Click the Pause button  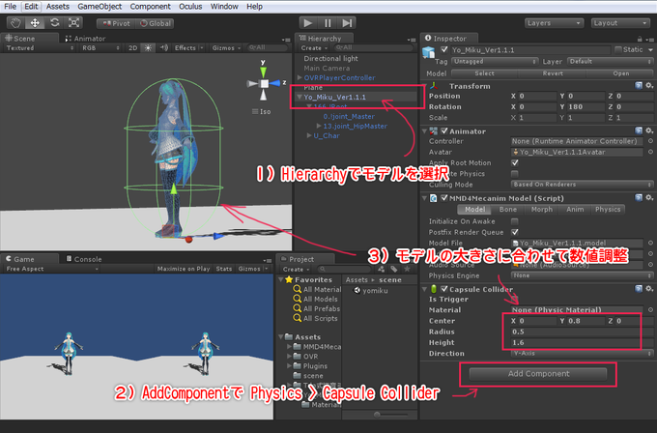[x=328, y=22]
